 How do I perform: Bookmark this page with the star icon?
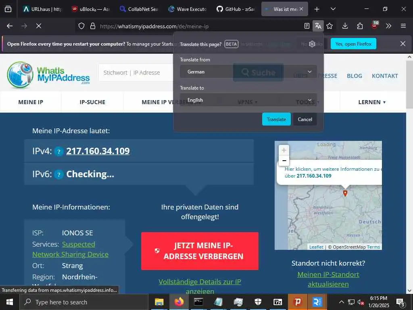pyautogui.click(x=330, y=26)
